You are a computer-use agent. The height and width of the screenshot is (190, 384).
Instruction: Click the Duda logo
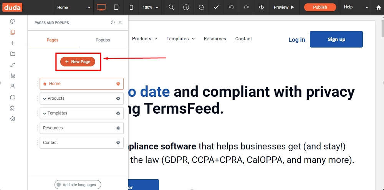click(13, 7)
